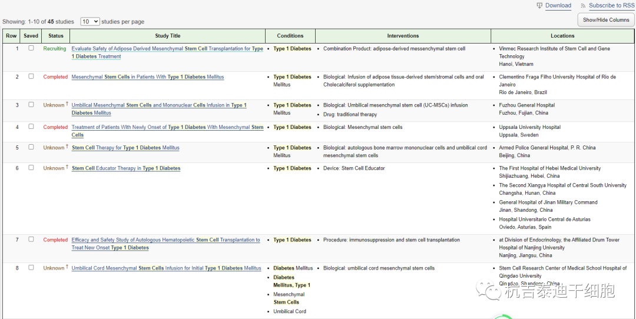Image resolution: width=636 pixels, height=319 pixels.
Task: Open Subscribe to RSS link
Action: click(x=611, y=6)
